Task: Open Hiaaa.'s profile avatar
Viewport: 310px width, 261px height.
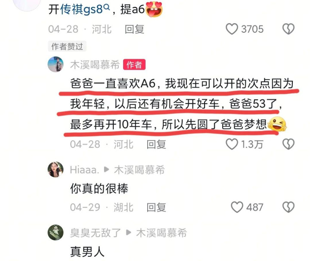Action: (56, 169)
